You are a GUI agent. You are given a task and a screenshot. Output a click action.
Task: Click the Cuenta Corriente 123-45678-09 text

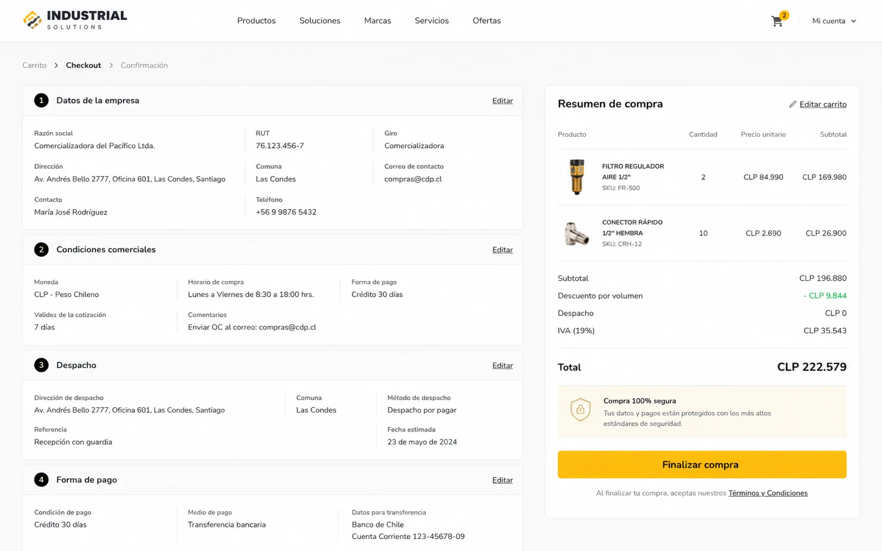tap(408, 537)
